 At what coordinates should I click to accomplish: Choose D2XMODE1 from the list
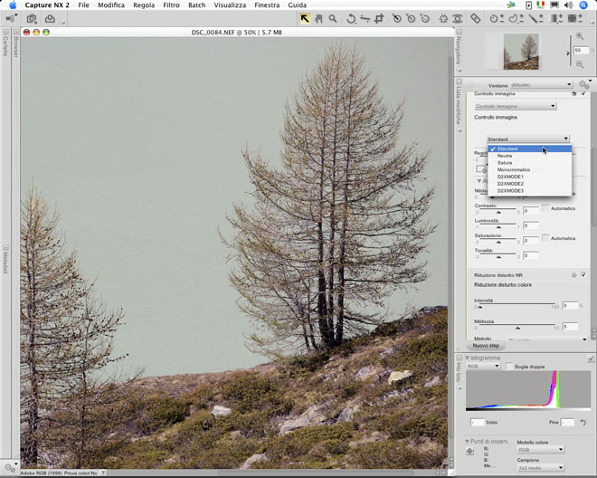pyautogui.click(x=529, y=177)
